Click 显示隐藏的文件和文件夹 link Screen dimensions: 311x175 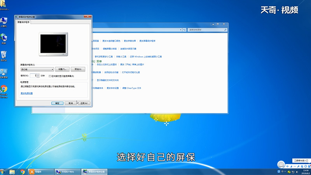point(108,80)
